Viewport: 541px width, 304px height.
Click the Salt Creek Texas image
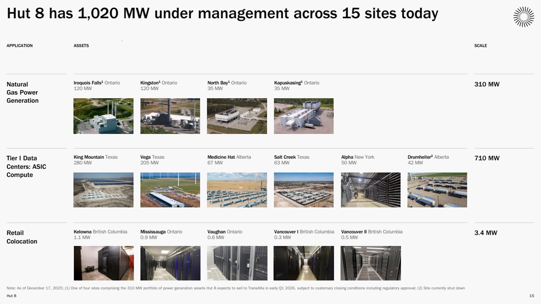click(304, 190)
